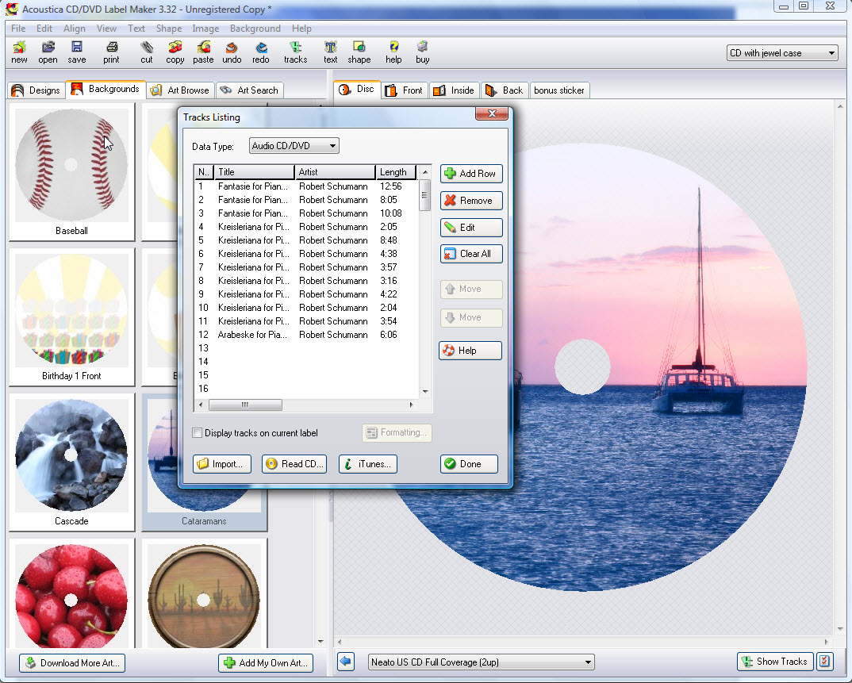Click the undo toolbar icon
Viewport: 852px width, 683px height.
coord(232,52)
